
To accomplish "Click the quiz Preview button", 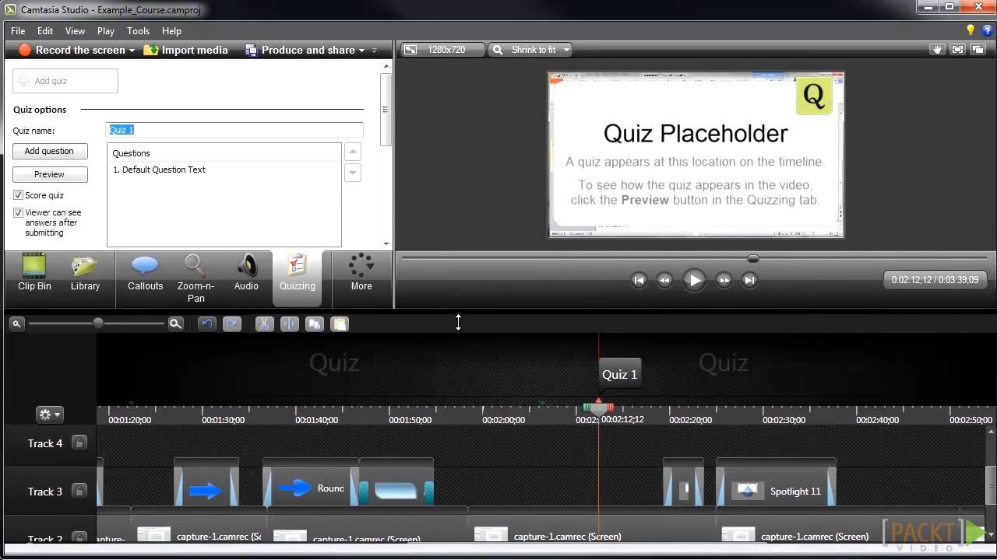I will click(49, 174).
